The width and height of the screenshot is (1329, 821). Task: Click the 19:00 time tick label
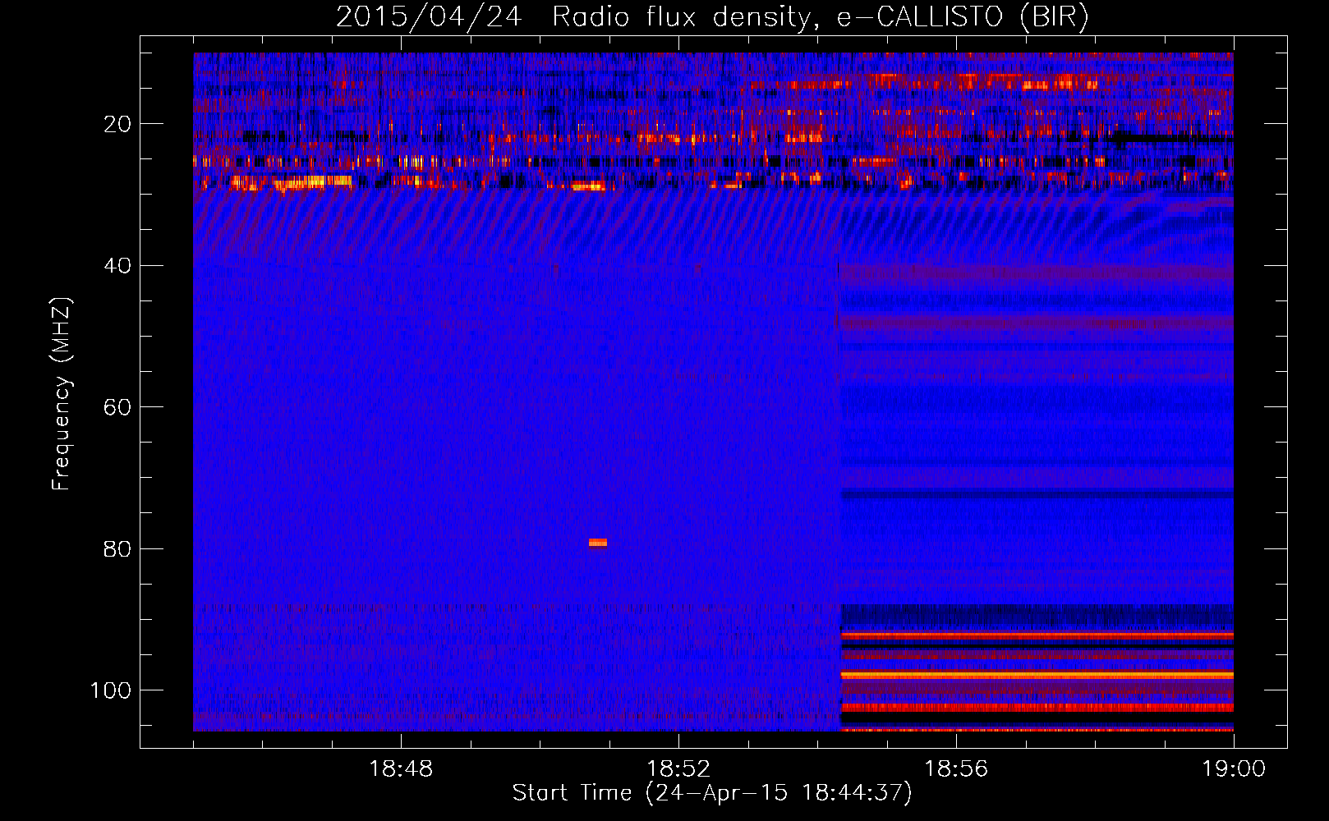tap(1234, 769)
